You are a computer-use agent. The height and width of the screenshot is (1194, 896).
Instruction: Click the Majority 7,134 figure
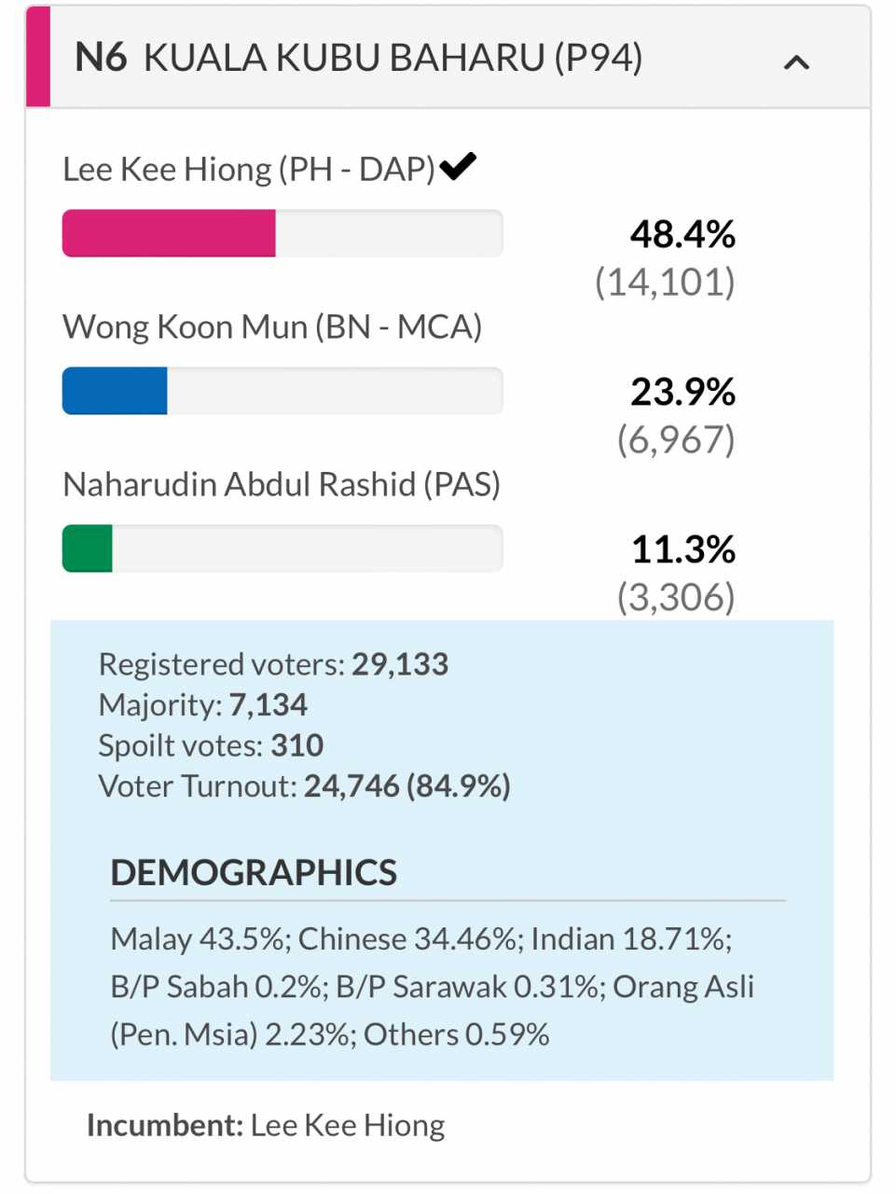point(269,705)
